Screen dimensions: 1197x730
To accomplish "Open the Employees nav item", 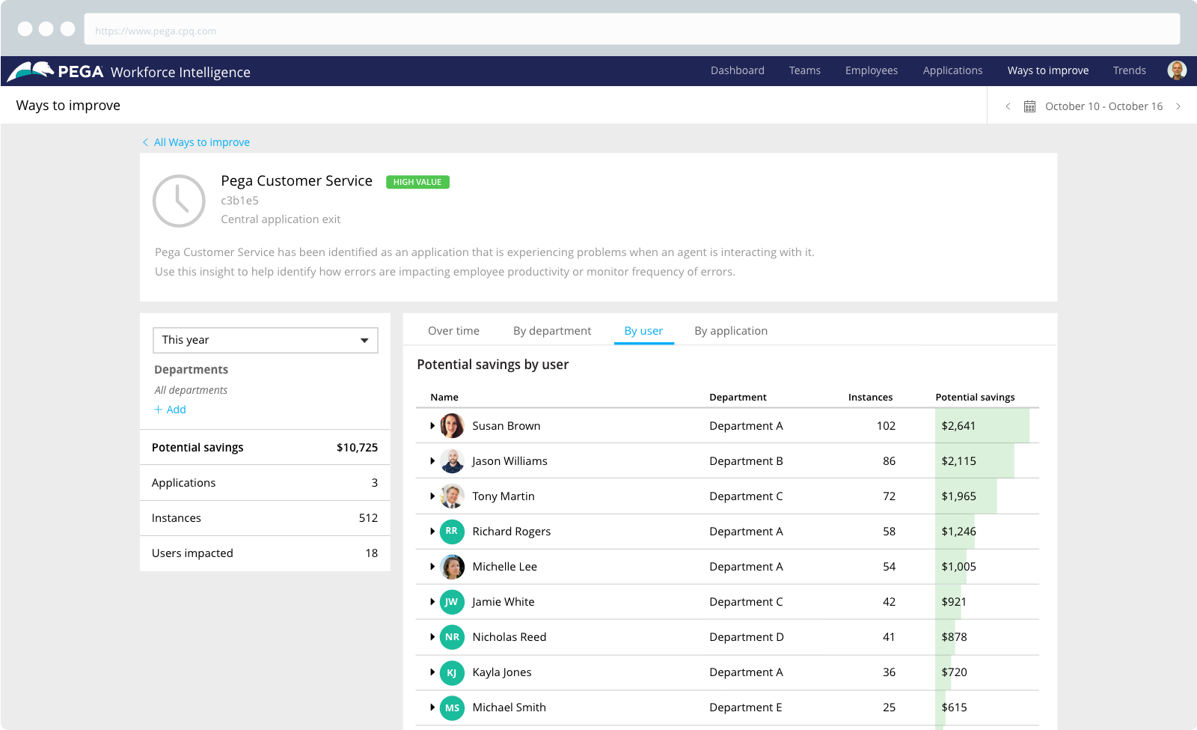I will tap(872, 70).
